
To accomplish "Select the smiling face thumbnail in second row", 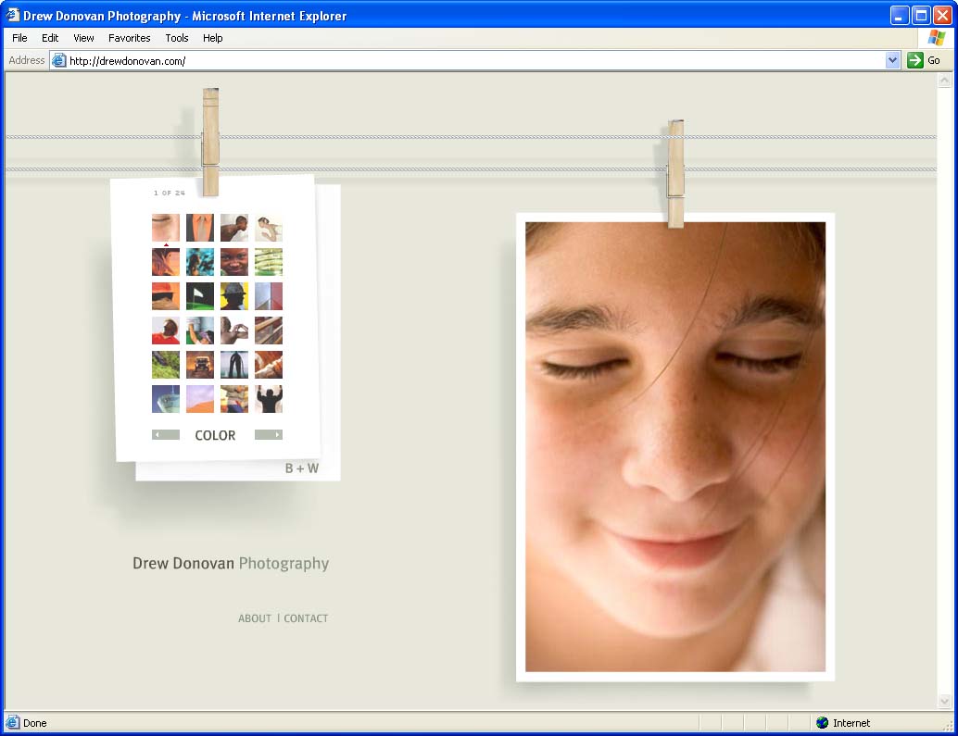I will pos(234,262).
